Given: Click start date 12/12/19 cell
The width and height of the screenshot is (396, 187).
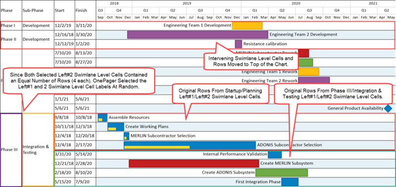Looking at the screenshot, I should click(x=64, y=44).
